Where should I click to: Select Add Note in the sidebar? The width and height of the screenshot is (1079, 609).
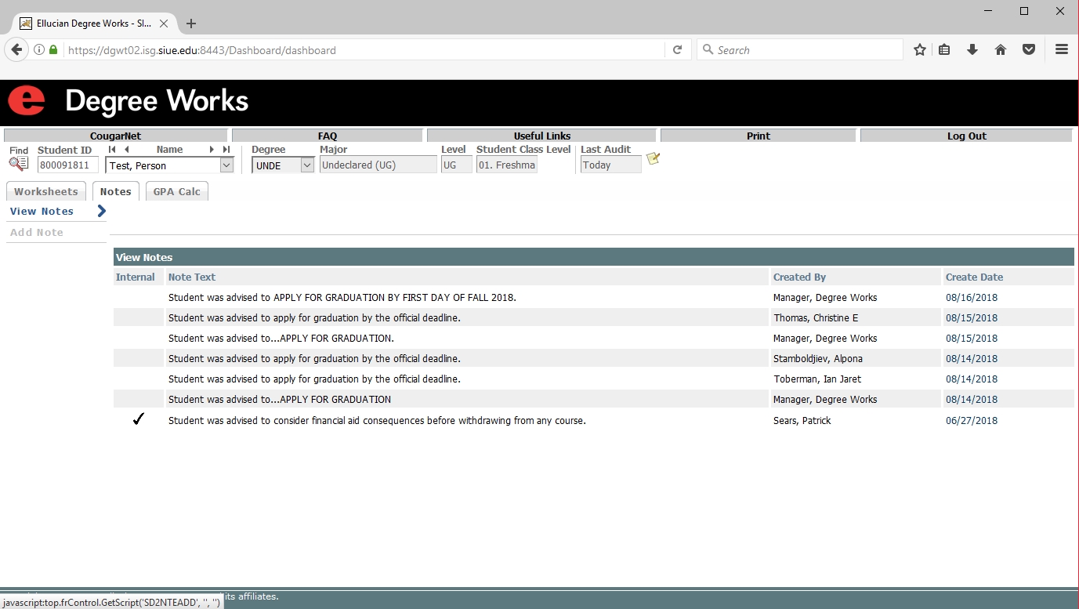click(37, 233)
